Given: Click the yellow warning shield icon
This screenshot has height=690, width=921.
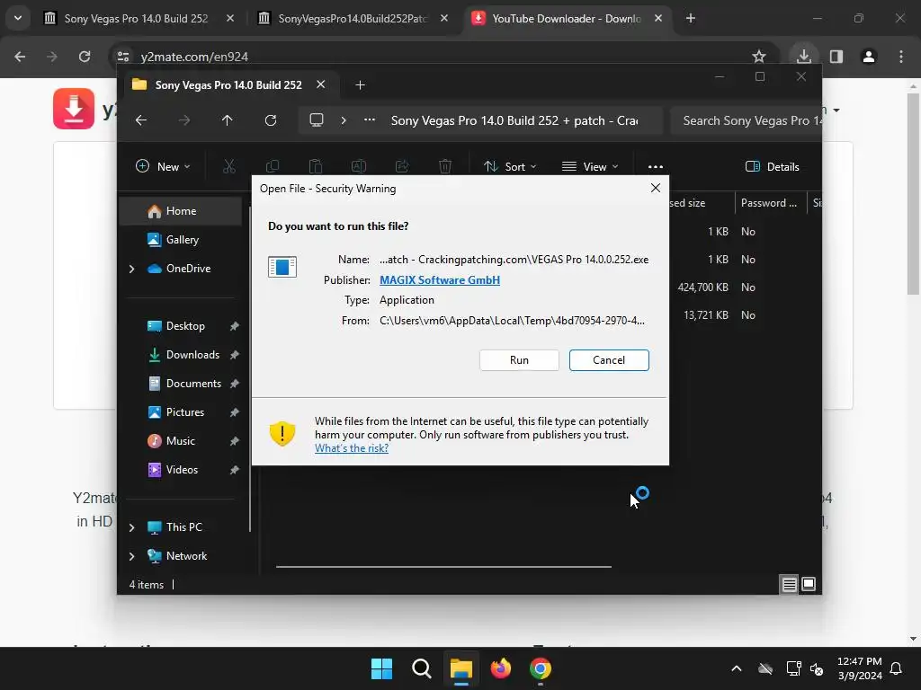Looking at the screenshot, I should 282,434.
